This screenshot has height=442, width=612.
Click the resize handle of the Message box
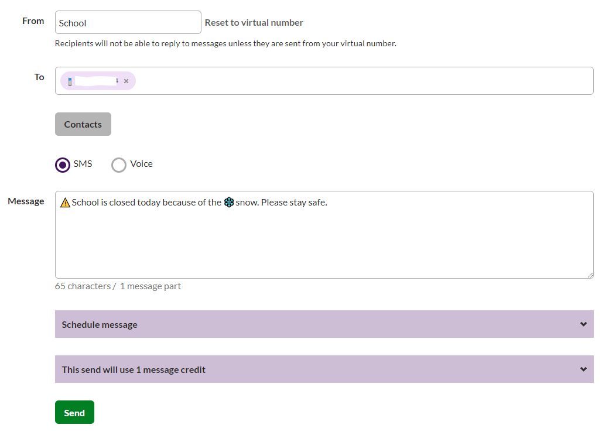click(x=590, y=275)
